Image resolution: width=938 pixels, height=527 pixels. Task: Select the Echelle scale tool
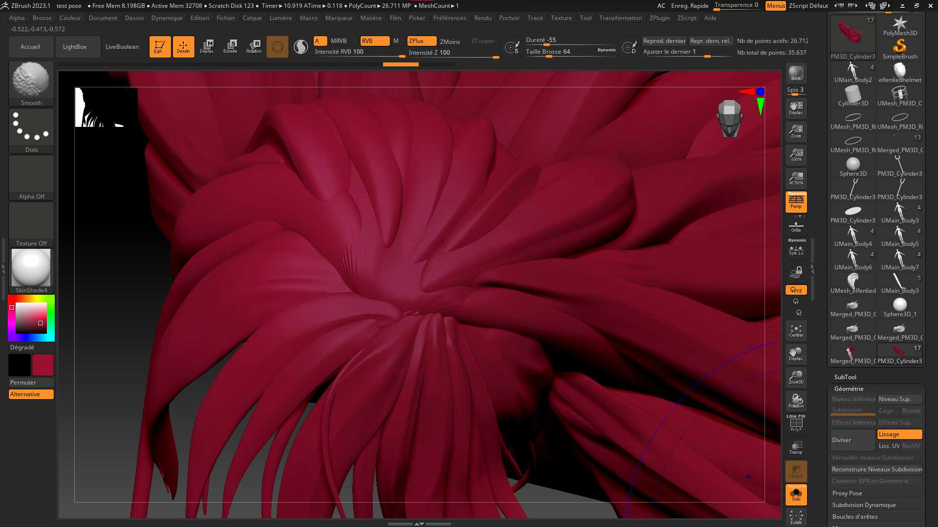pyautogui.click(x=230, y=47)
